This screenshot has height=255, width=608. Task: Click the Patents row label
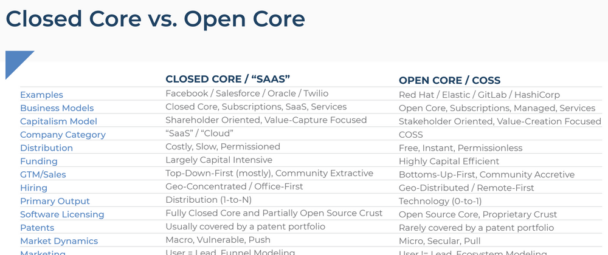(x=37, y=228)
